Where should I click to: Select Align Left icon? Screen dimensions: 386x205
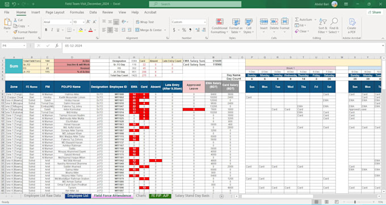click(104, 30)
